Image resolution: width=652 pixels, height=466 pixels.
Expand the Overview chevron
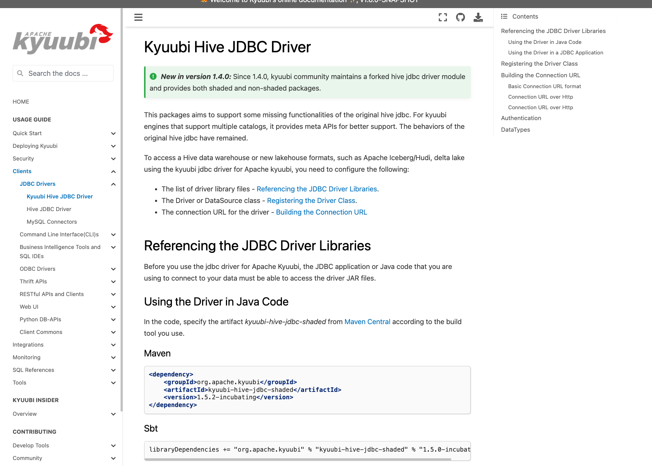[x=113, y=414]
